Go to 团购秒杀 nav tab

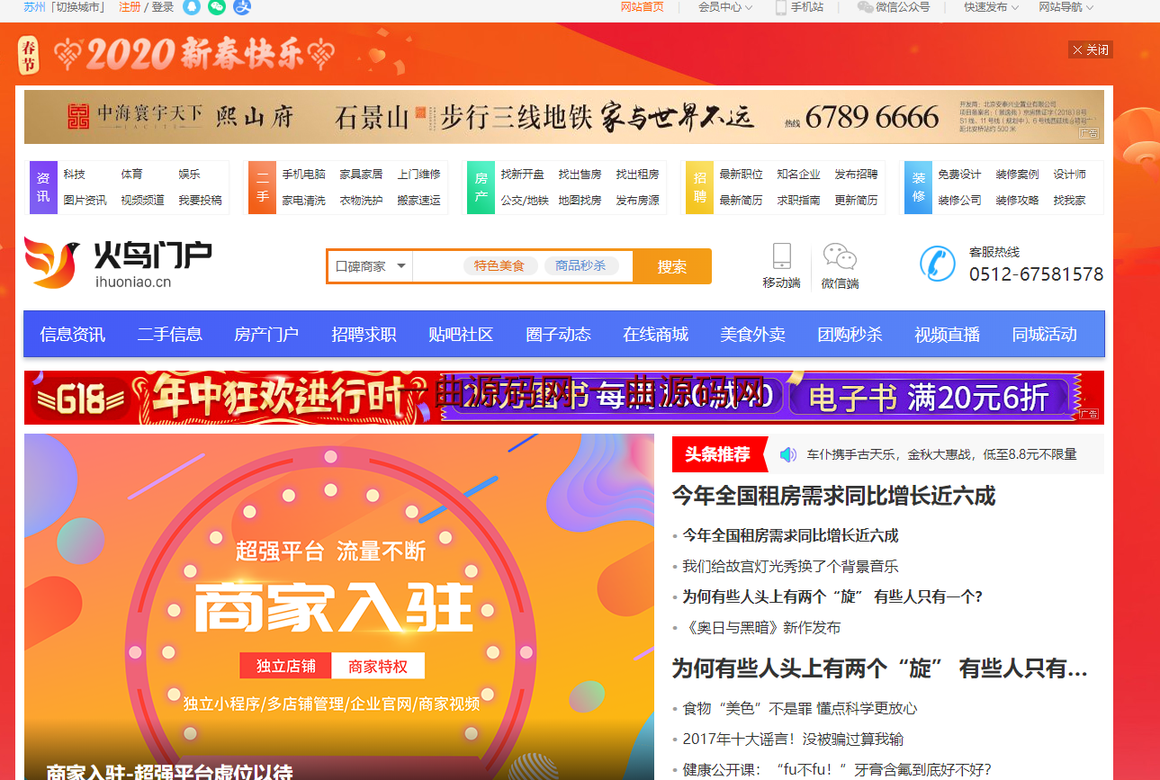click(850, 335)
